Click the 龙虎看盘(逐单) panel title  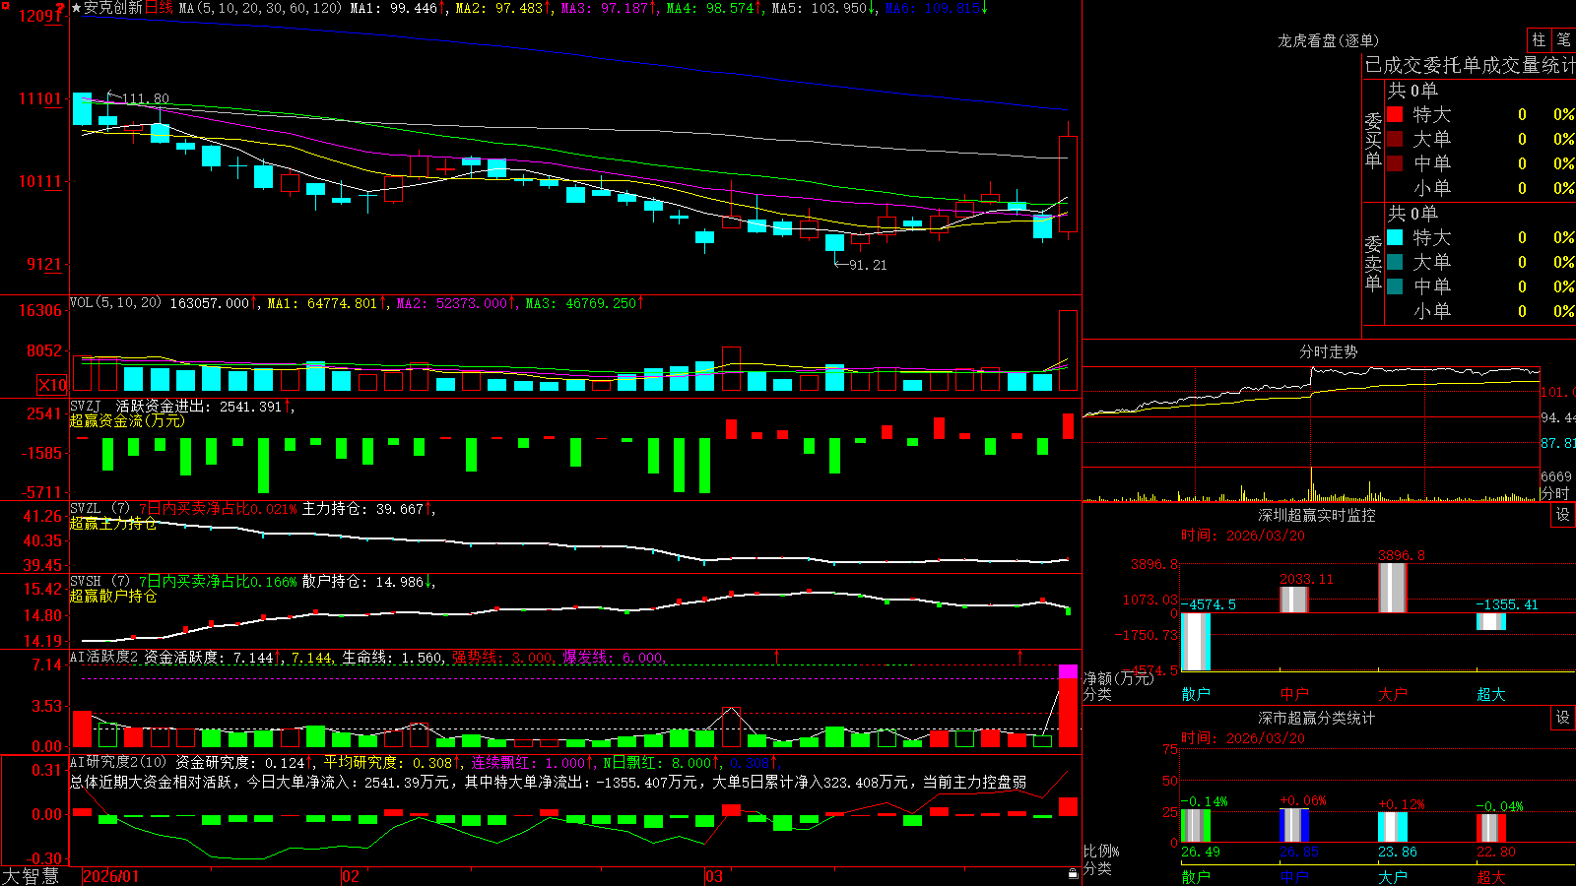[1328, 40]
